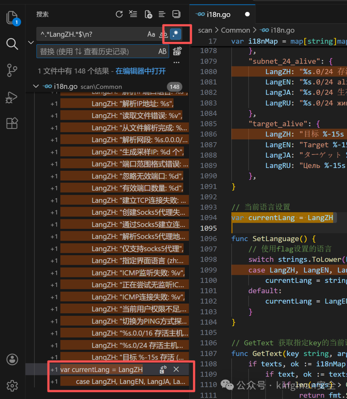
Task: Open Source Control view
Action: 12,70
